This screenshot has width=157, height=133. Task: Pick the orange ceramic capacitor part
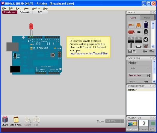138,25
